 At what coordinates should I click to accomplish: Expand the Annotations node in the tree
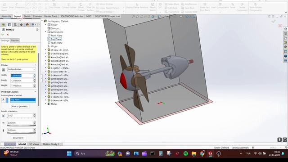click(45, 32)
